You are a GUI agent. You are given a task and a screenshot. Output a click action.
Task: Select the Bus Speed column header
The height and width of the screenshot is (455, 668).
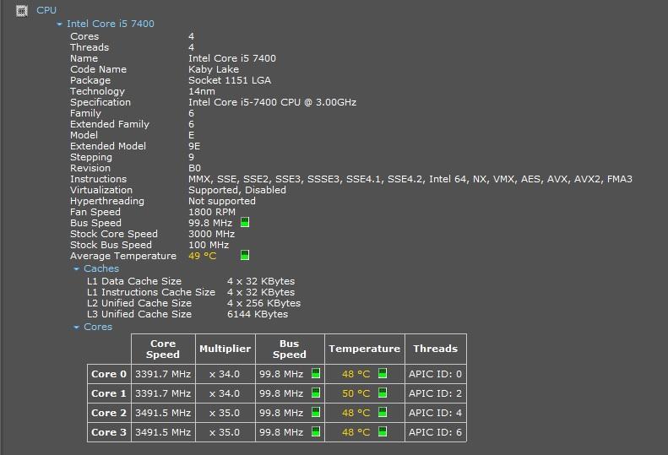(290, 349)
